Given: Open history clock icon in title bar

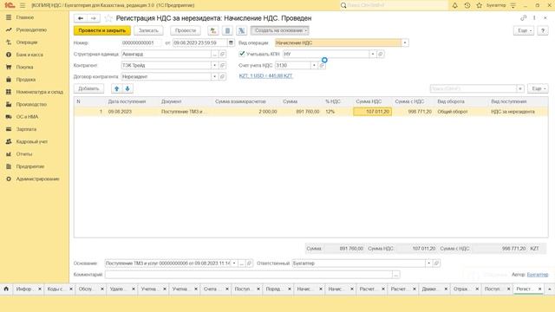Looking at the screenshot, I should click(467, 5).
